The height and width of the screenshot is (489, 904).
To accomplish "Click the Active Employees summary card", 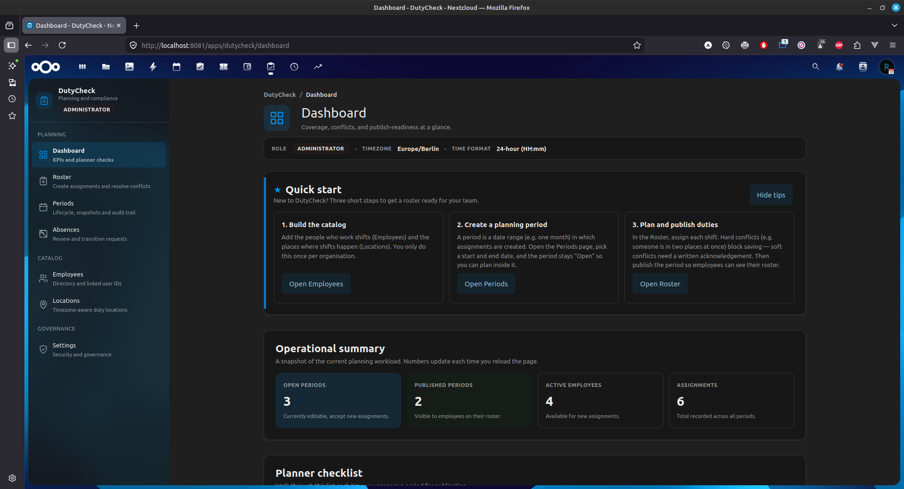I will pos(600,401).
